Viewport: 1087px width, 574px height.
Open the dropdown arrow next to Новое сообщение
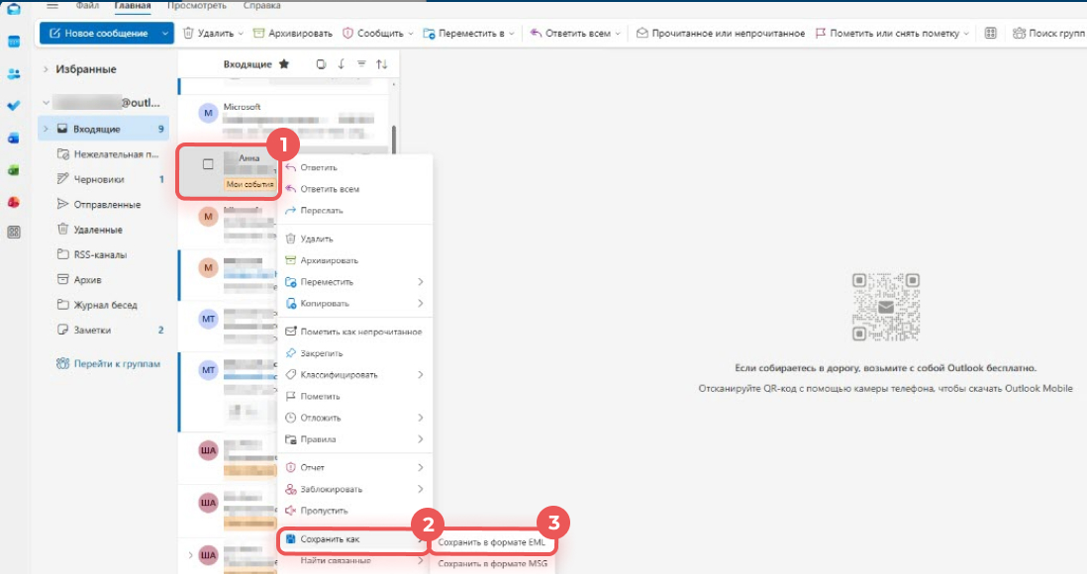click(165, 33)
